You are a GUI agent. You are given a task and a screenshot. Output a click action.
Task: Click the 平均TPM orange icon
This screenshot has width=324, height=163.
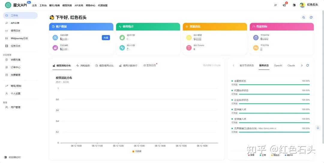coord(256,48)
